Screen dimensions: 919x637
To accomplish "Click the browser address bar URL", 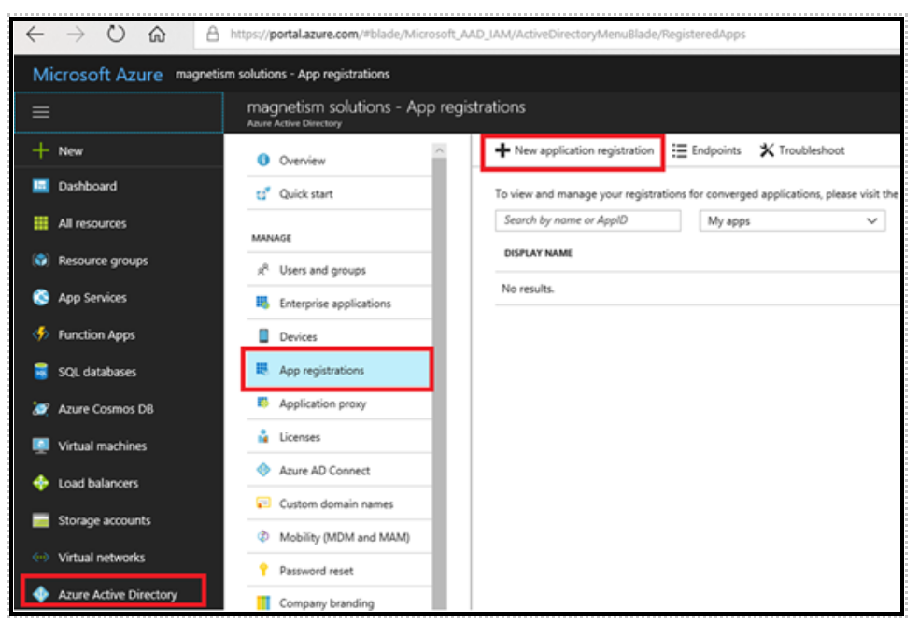I will 486,35.
